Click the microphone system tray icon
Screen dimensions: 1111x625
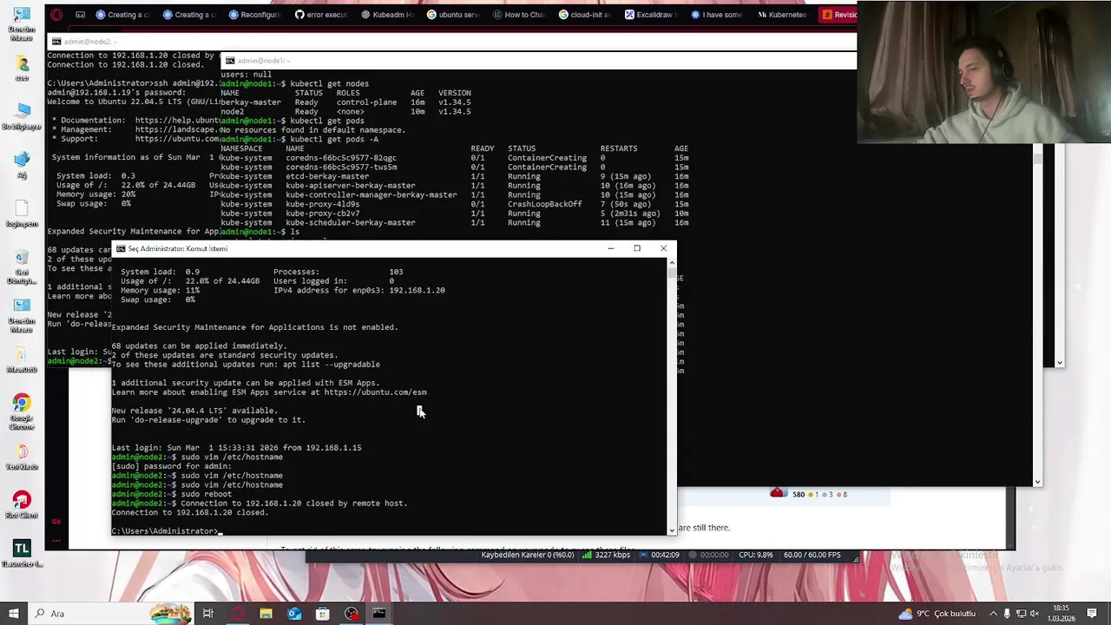point(1007,614)
